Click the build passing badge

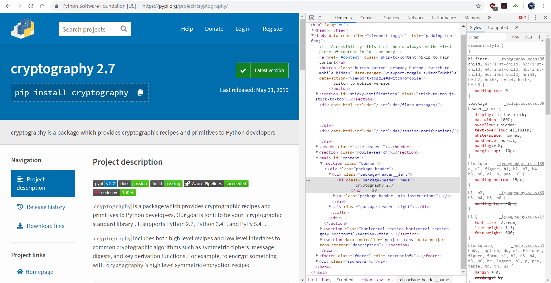pos(166,184)
